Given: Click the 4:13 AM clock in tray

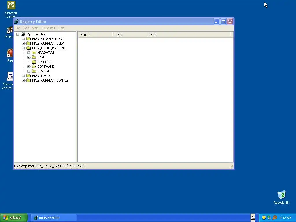Looking at the screenshot, I should coord(285,218).
